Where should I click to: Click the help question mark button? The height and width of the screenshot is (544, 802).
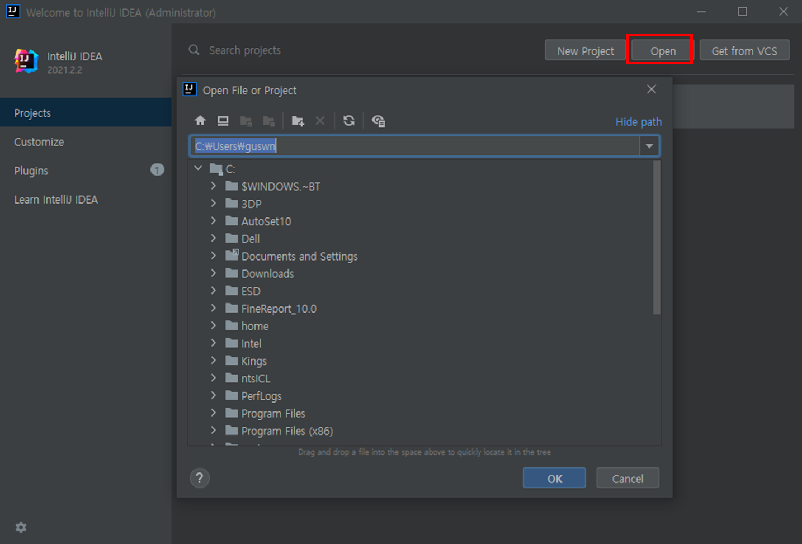[x=200, y=478]
